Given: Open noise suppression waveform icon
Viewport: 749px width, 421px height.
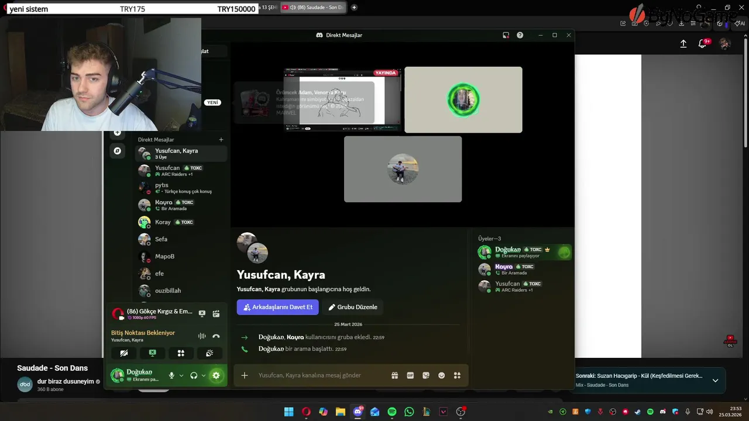Looking at the screenshot, I should pos(202,336).
